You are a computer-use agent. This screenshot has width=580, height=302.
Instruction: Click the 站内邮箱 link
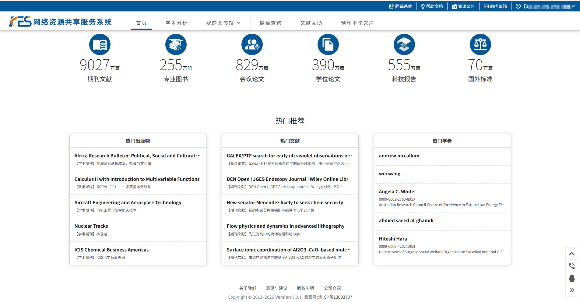pos(498,6)
